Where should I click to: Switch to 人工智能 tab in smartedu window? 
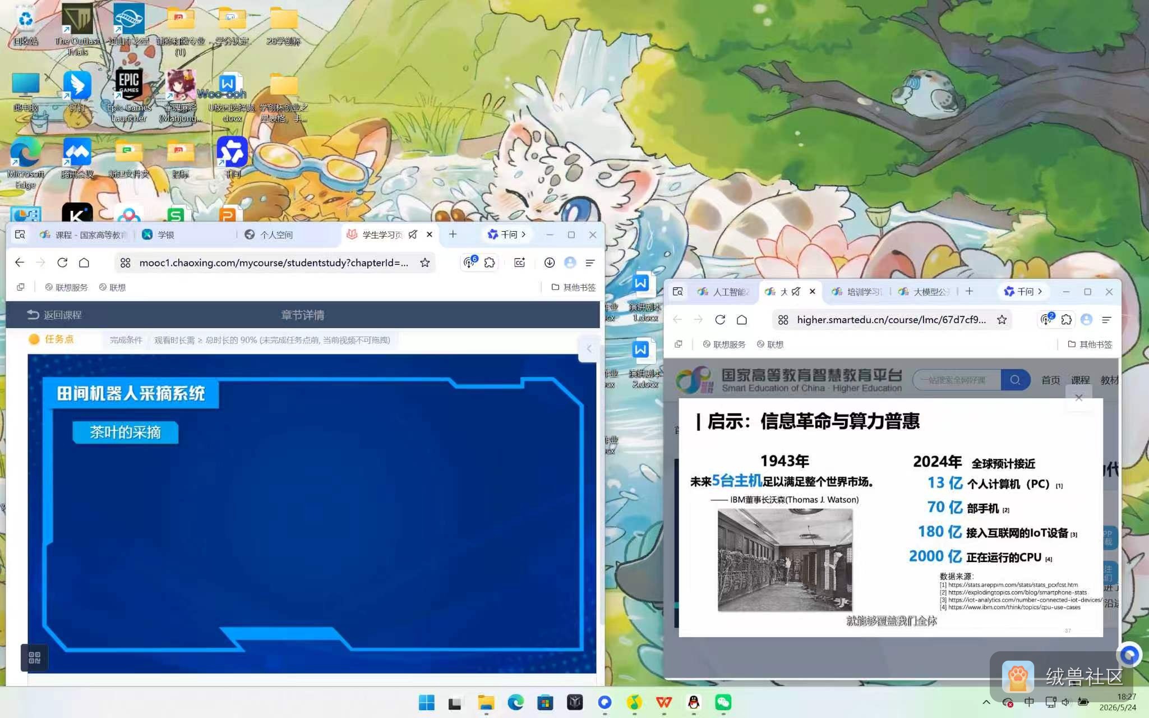pyautogui.click(x=723, y=292)
